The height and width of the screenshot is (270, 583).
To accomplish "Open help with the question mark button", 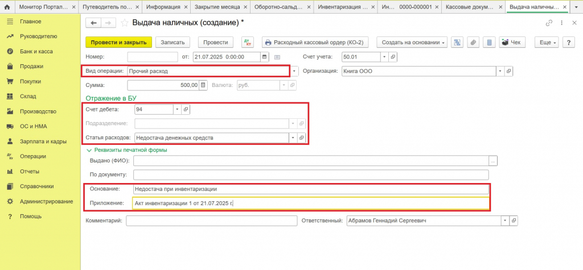I will 569,42.
